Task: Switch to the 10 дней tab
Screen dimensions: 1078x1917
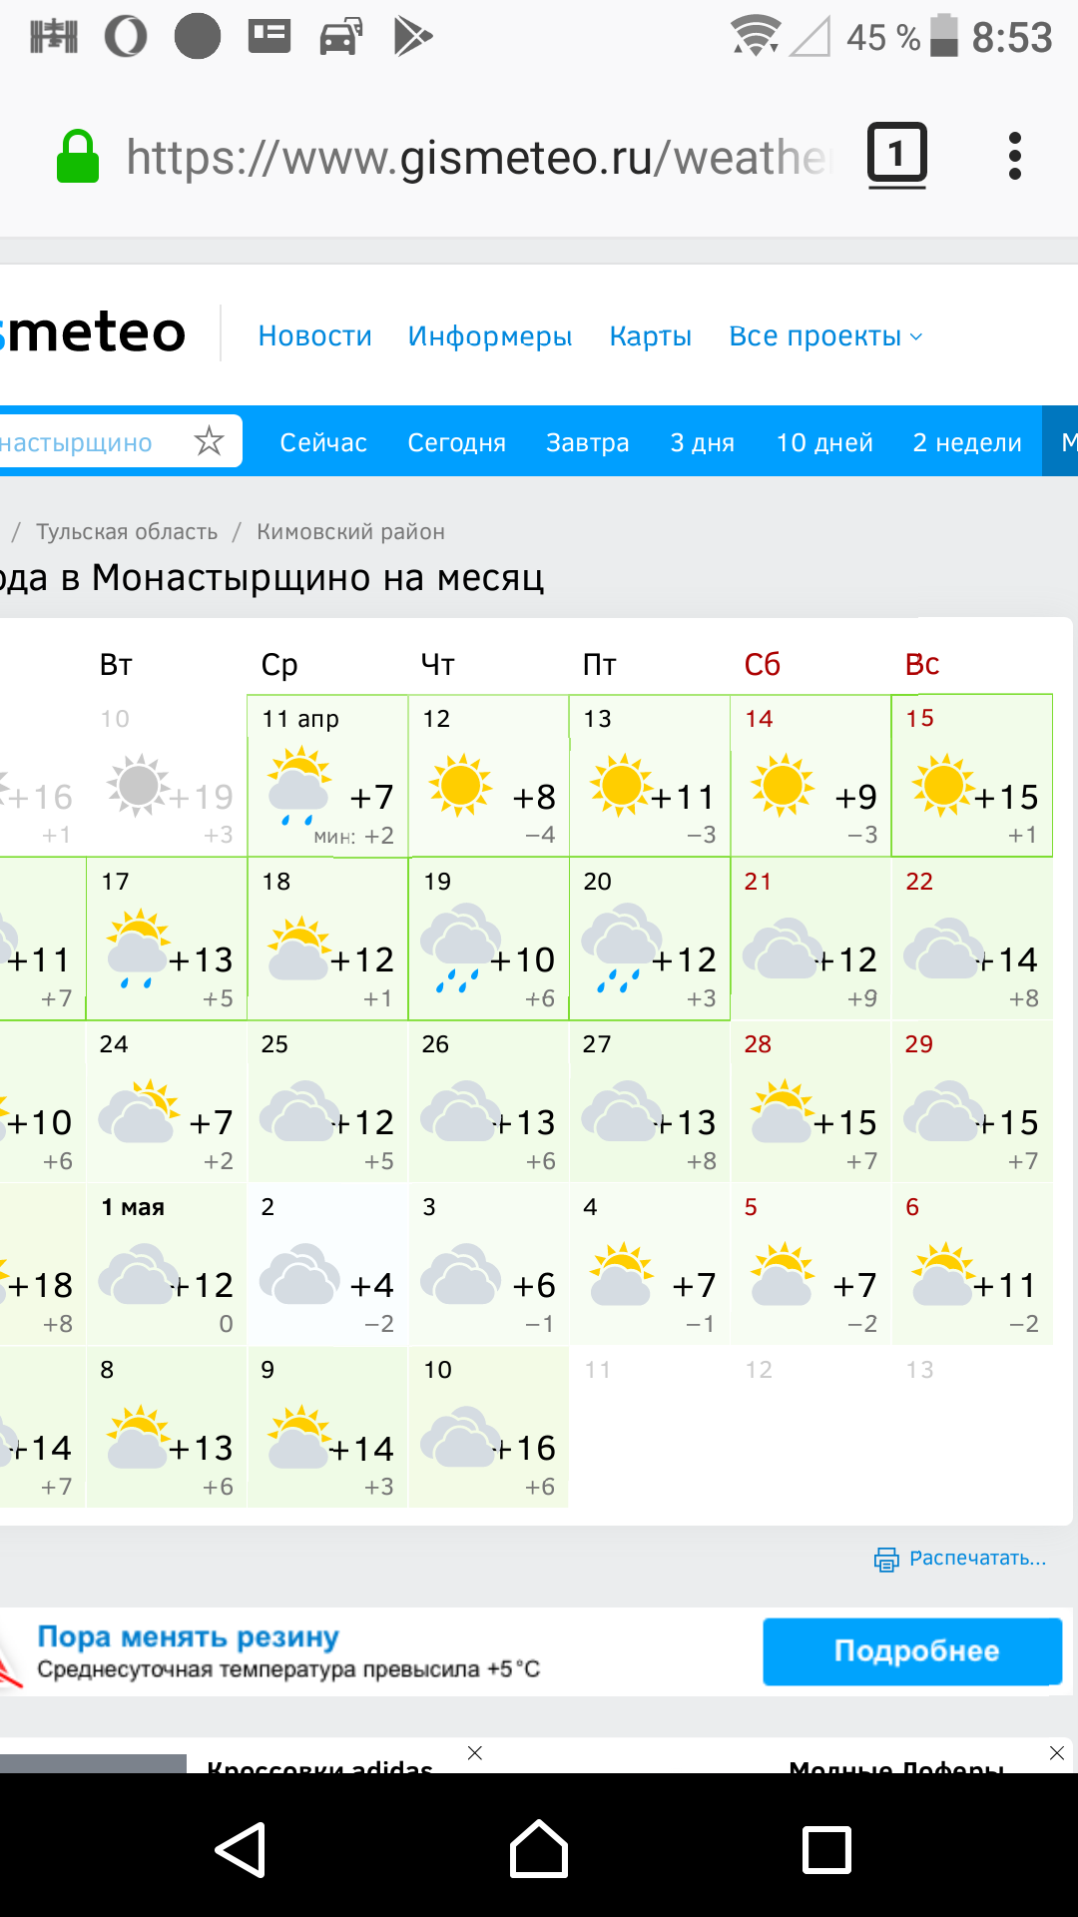Action: 824,442
